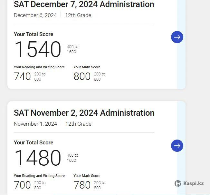This screenshot has height=195, width=210.
Task: Open December 7 score details arrow
Action: [177, 37]
